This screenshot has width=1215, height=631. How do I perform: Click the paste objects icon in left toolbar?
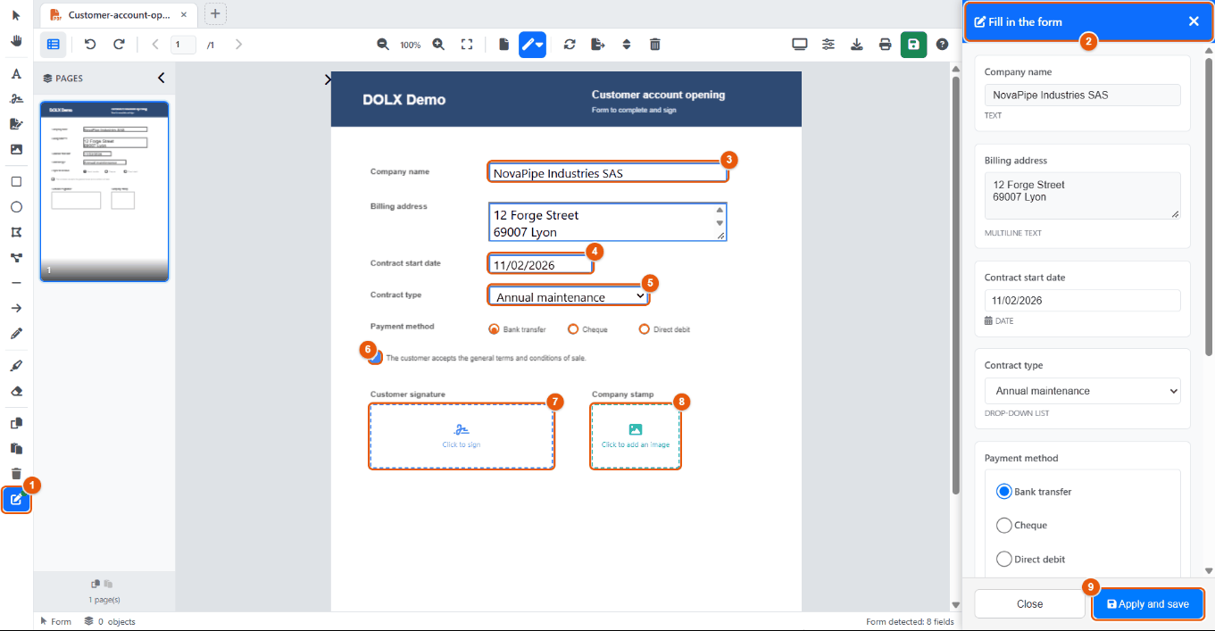[x=16, y=449]
